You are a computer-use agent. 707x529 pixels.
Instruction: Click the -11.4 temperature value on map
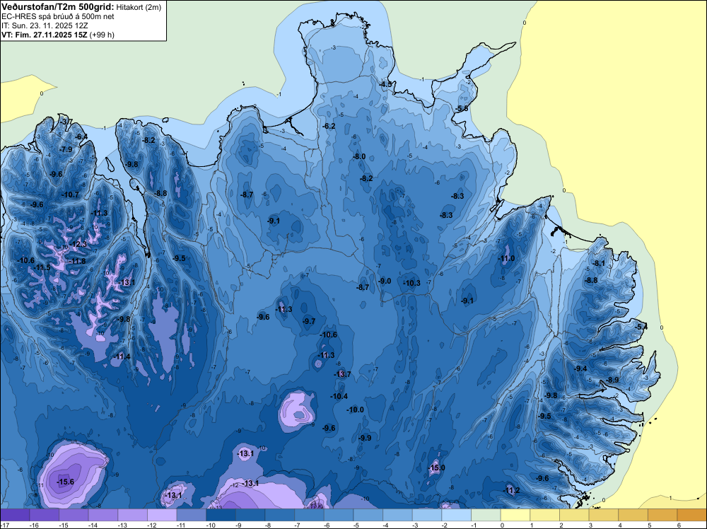122,356
